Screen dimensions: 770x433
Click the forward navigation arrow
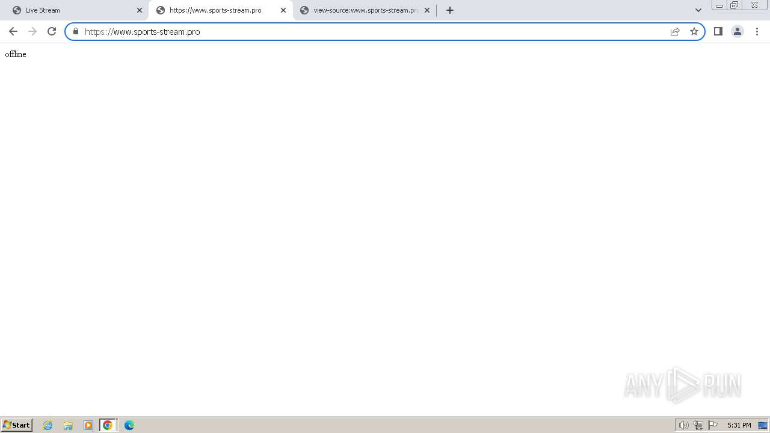point(32,31)
